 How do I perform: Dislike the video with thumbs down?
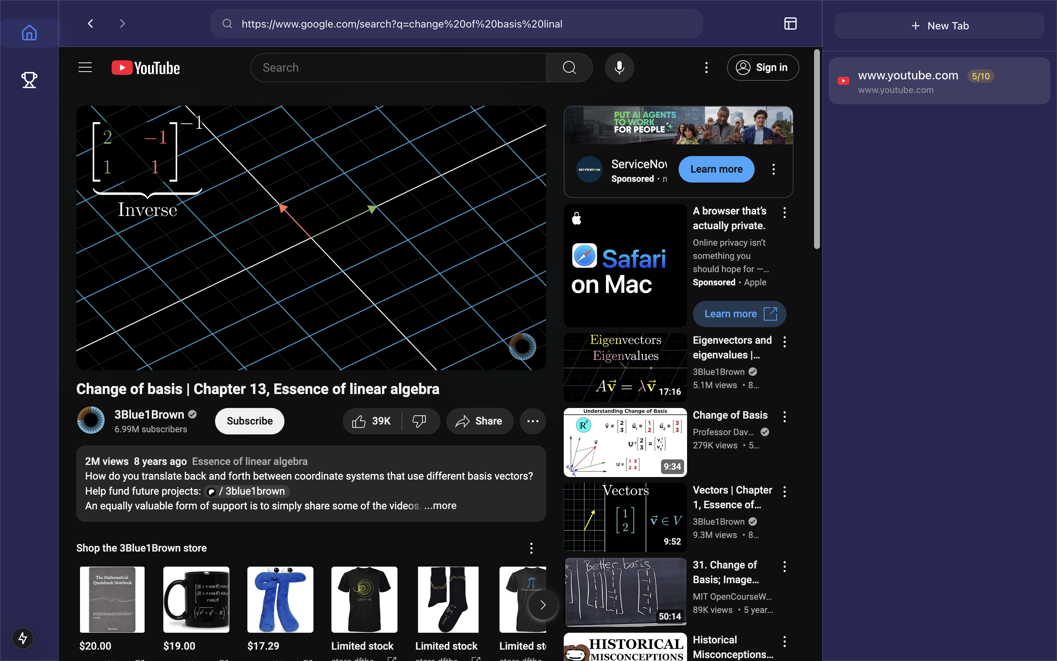[x=419, y=421]
